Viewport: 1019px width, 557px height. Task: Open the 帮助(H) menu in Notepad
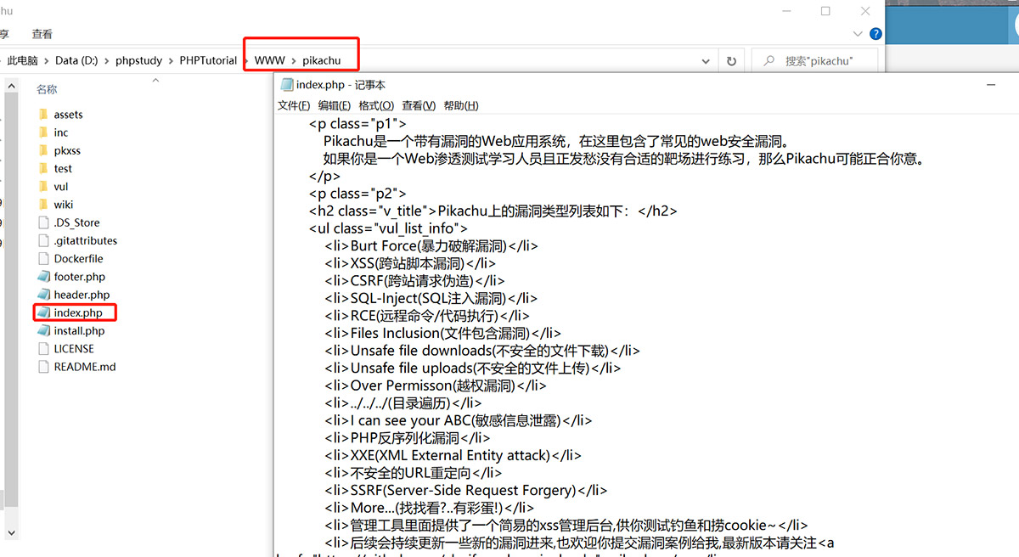(461, 105)
